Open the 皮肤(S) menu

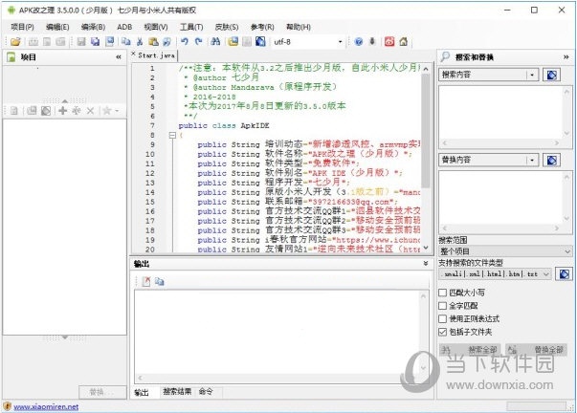click(x=227, y=27)
